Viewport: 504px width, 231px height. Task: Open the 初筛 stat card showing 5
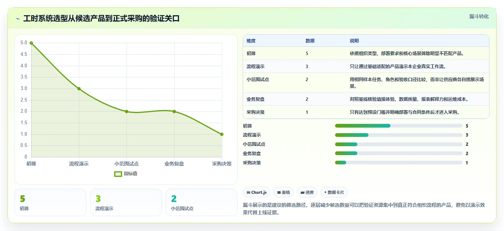(x=50, y=202)
